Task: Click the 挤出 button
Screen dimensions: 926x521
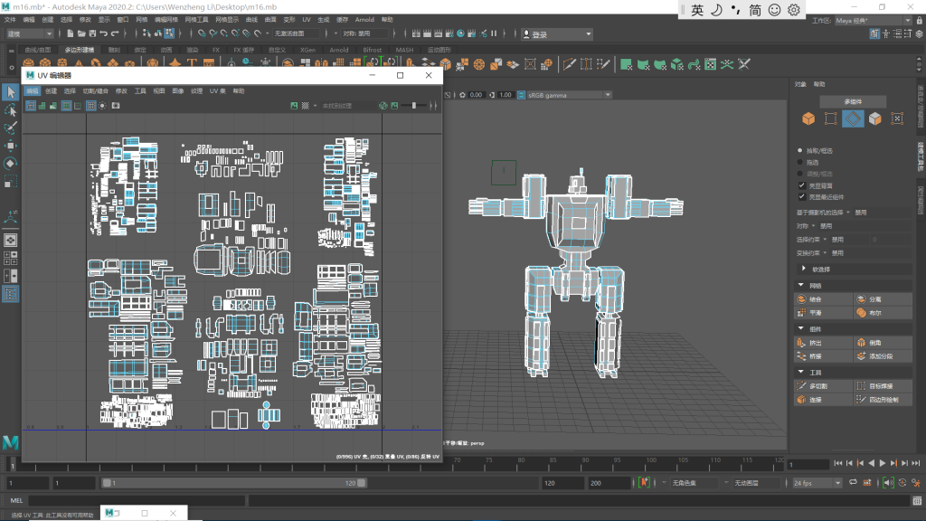Action: [x=824, y=343]
